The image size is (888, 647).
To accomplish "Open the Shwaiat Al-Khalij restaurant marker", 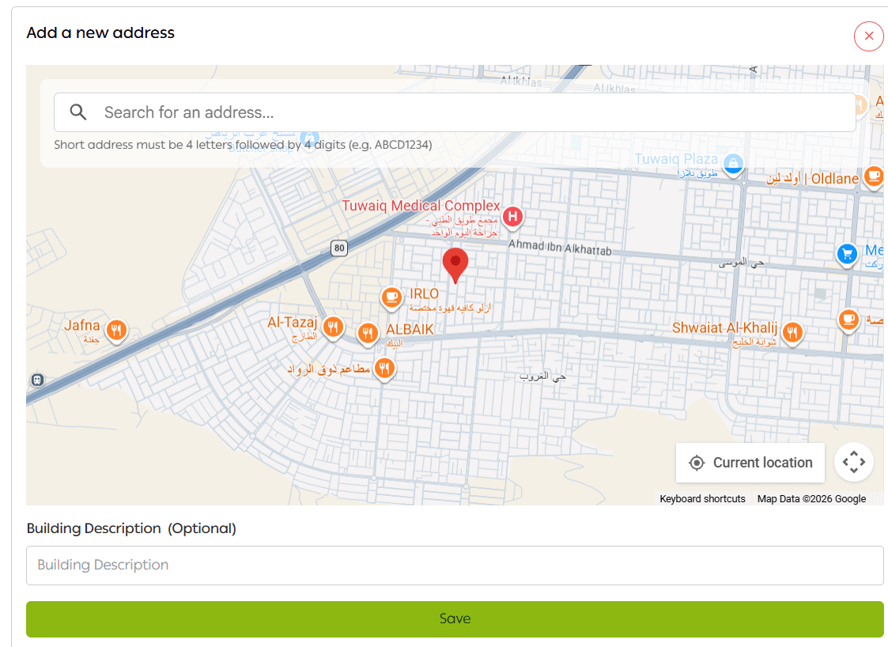I will [x=792, y=332].
